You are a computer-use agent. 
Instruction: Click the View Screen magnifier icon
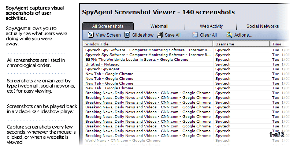[x=90, y=35]
